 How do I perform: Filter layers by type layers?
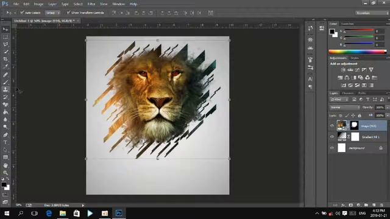367,100
